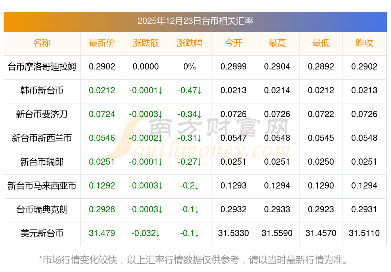Click the 新台币新西兰币 currency name
The image size is (391, 272).
tap(42, 138)
